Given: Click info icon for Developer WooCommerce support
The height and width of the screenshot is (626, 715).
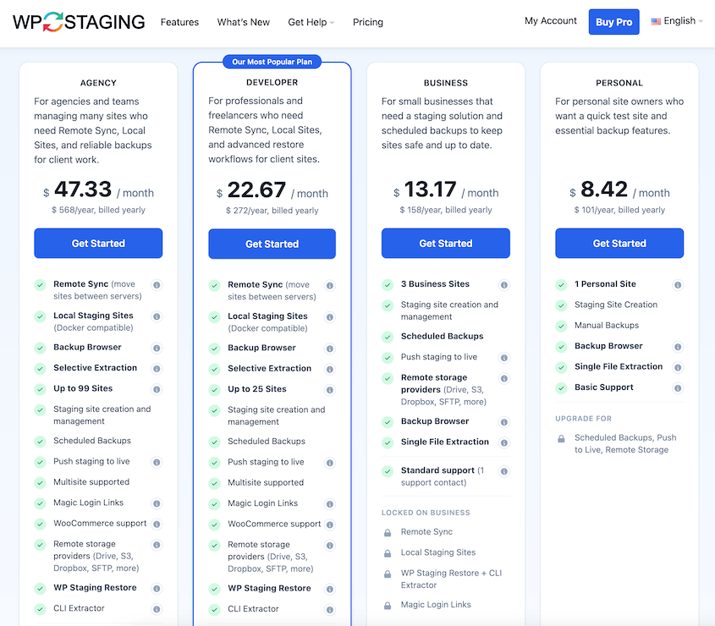Looking at the screenshot, I should (330, 524).
